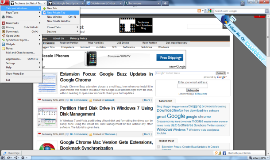Click the Chat with your friends bar
Screen dimensions: 270x160
point(239,153)
